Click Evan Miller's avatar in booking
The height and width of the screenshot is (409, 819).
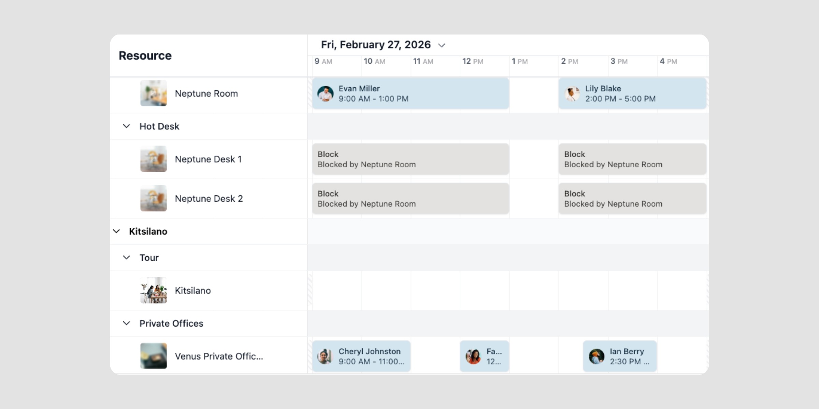[325, 94]
